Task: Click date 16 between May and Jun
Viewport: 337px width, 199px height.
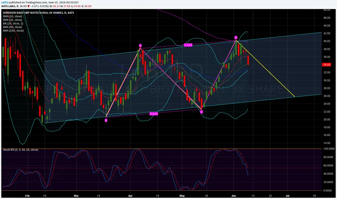Action: click(206, 196)
